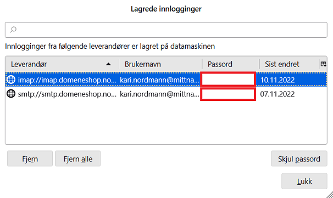Click the globe icon of imap.domeneshop.no row
This screenshot has height=198, width=333.
click(x=11, y=80)
